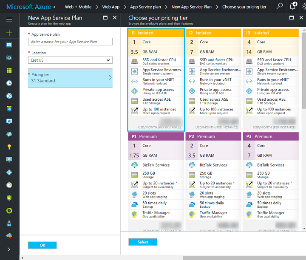The image size is (306, 260).
Task: Click the App Service plan name field
Action: (x=70, y=42)
